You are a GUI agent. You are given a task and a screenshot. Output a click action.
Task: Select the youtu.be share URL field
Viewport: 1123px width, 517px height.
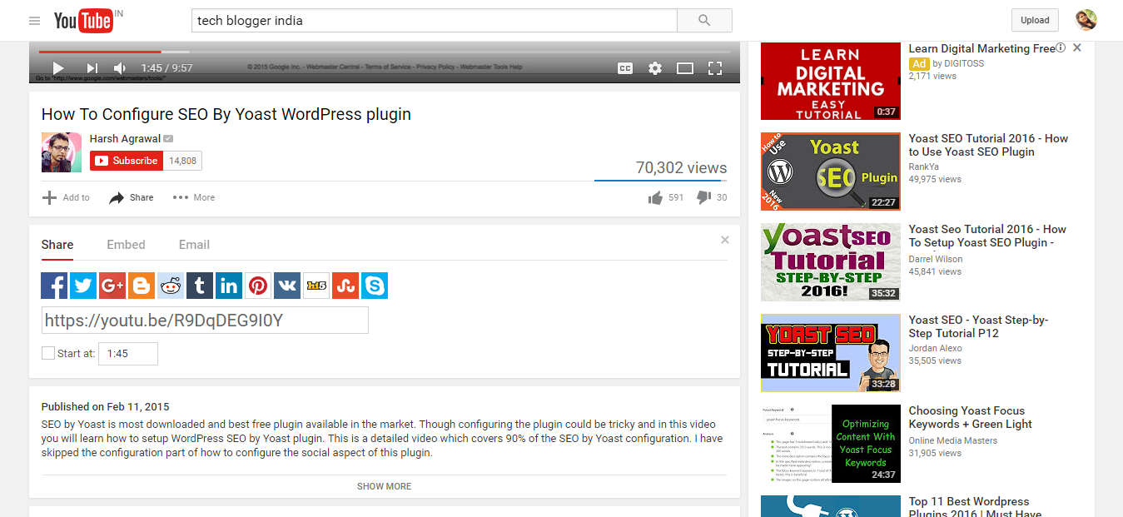205,321
